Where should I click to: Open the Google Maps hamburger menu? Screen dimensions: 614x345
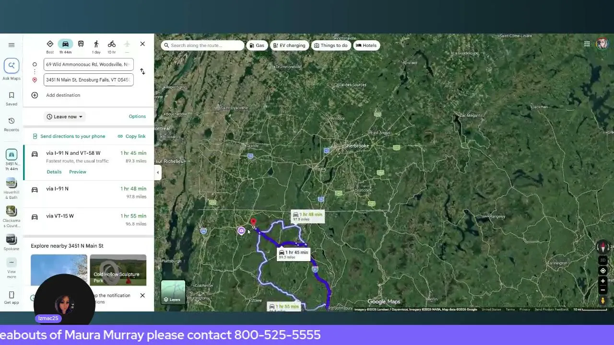point(12,45)
